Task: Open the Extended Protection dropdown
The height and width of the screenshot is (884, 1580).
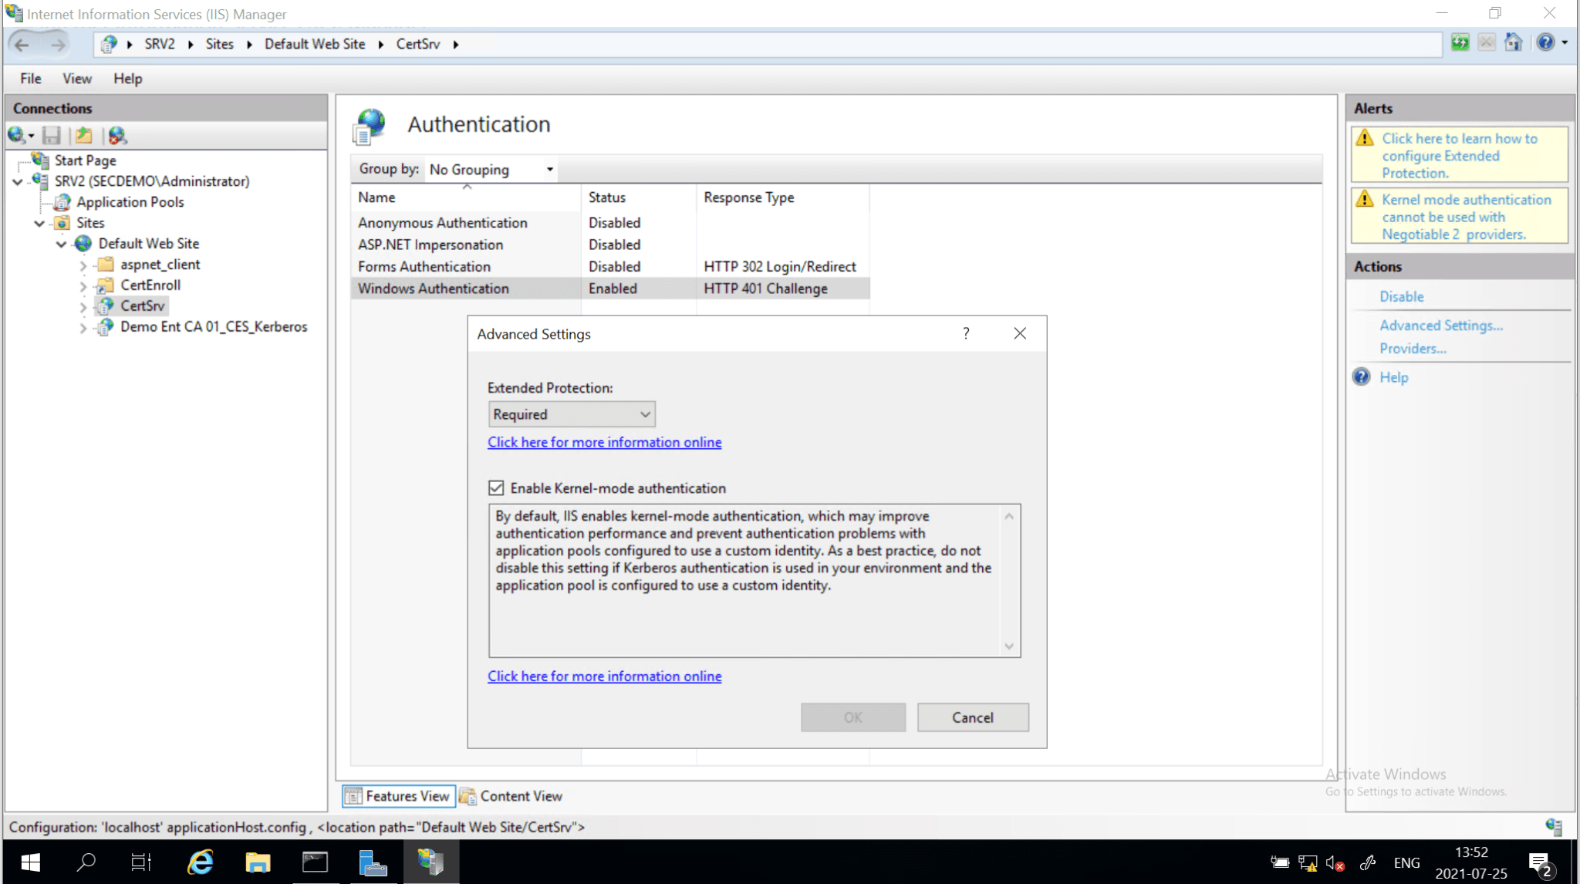Action: [572, 414]
